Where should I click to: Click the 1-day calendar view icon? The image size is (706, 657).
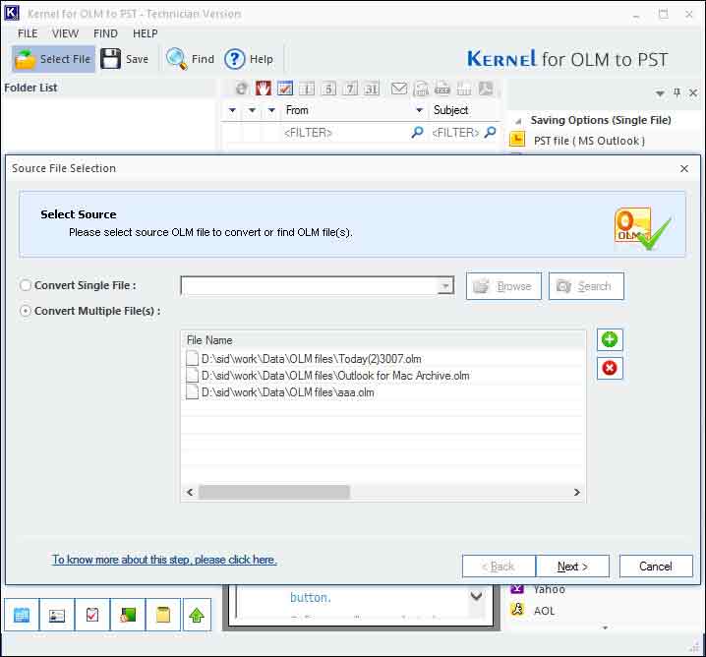tap(307, 89)
